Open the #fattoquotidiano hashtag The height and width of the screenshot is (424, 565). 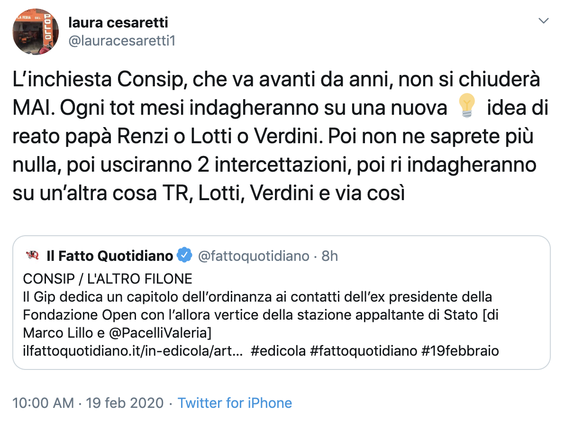click(360, 351)
